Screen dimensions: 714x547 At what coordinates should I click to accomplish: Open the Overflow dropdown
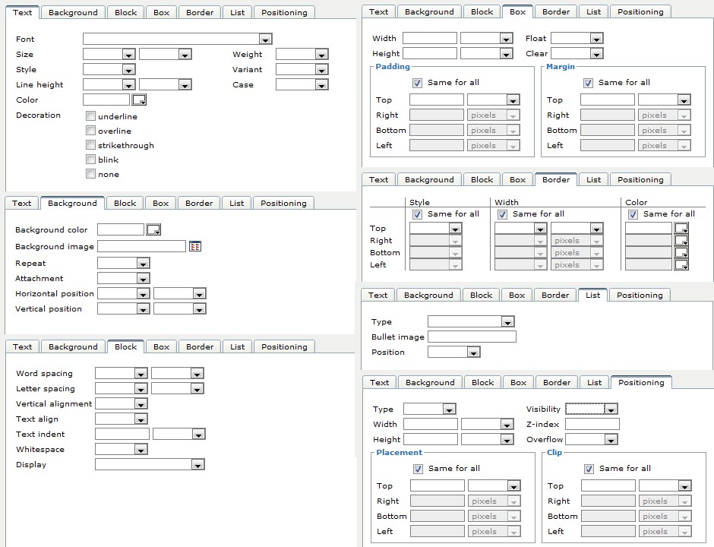pyautogui.click(x=592, y=440)
